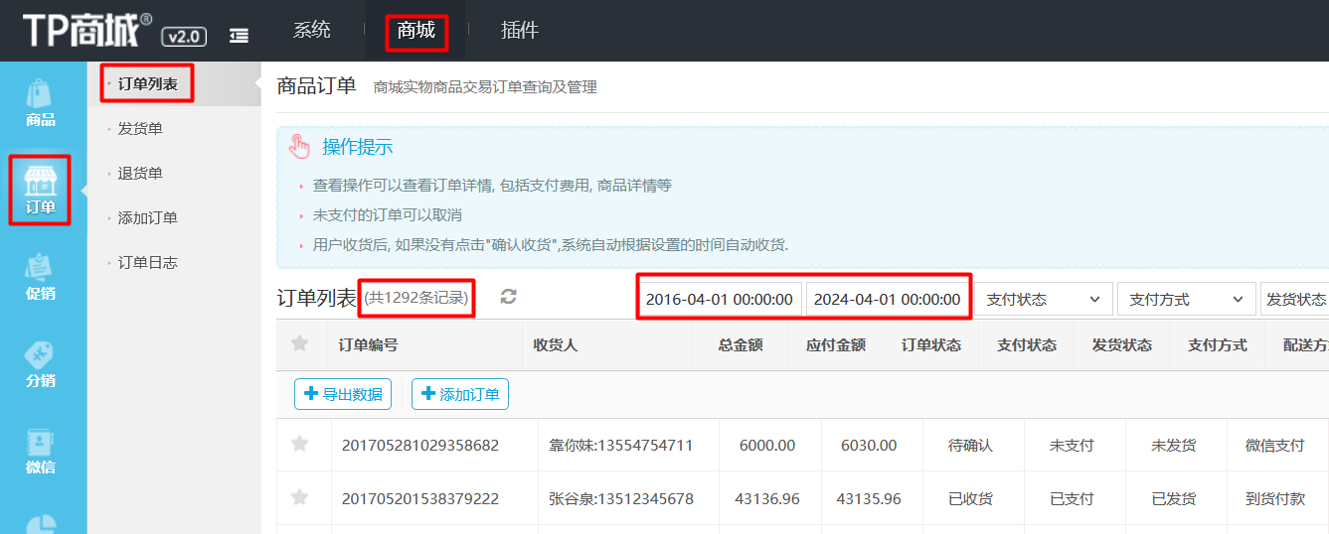1329x534 pixels.
Task: Collapse sidebar using menu toggle icon
Action: [239, 36]
